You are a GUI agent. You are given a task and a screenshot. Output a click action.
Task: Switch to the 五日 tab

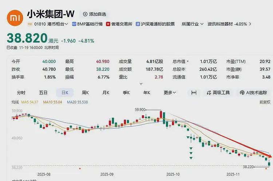[43, 92]
